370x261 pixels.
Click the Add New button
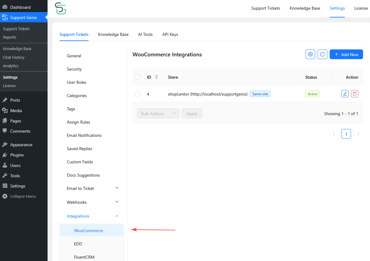coord(346,54)
